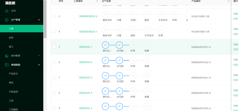The height and width of the screenshot is (111, 239).
Task: Click the 电镀 0% circle in row 7
Action: [147, 76]
